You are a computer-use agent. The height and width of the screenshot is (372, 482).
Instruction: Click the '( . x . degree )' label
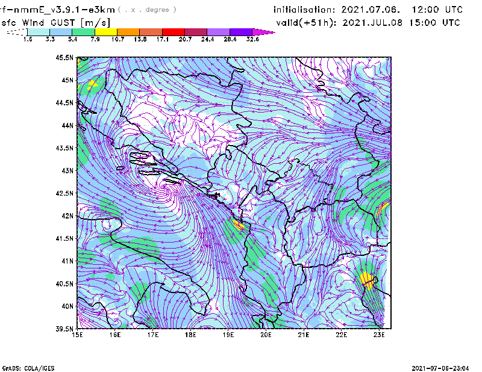(147, 10)
